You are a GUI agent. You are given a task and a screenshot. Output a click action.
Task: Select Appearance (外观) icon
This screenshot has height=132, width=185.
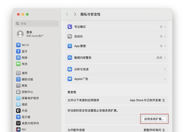[x=18, y=111]
